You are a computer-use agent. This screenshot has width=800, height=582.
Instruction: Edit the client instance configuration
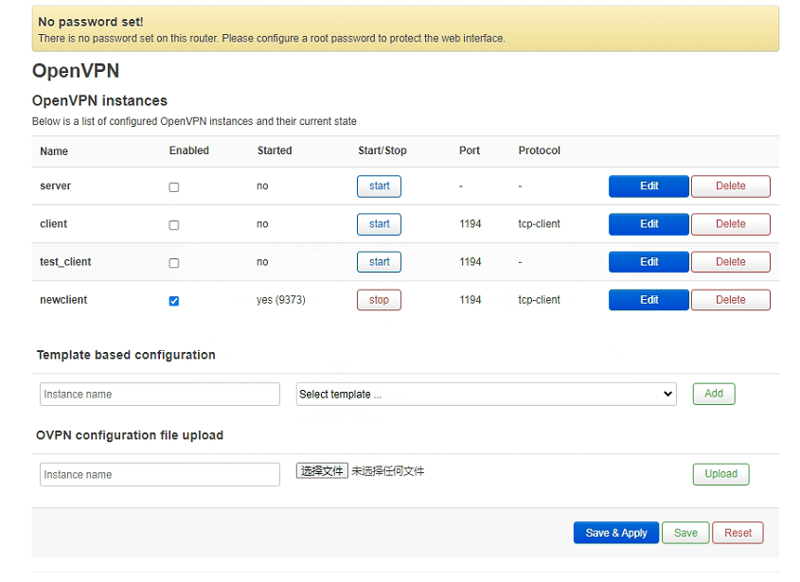[x=649, y=224]
